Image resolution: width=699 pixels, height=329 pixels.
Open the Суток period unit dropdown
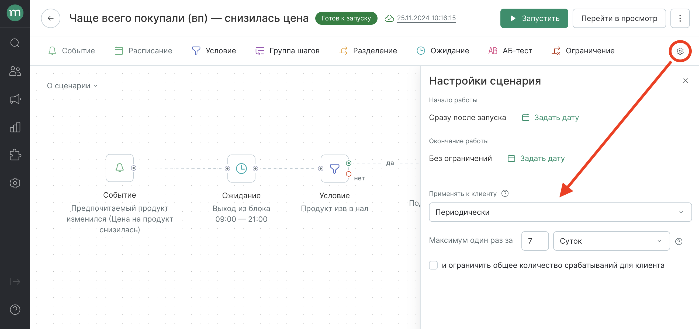pyautogui.click(x=611, y=241)
